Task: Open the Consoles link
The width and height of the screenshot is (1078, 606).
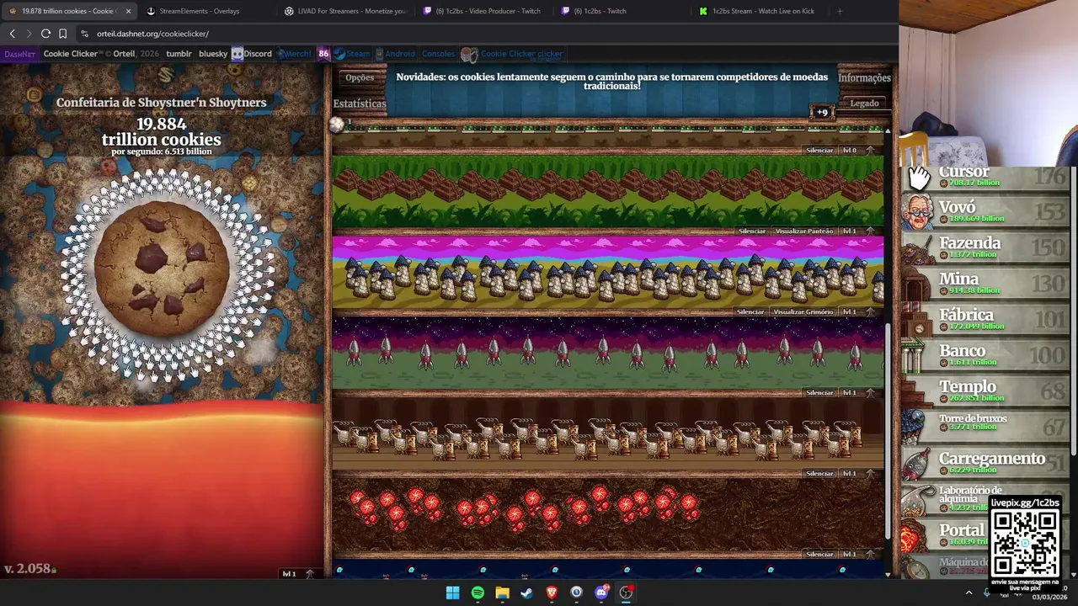Action: (438, 54)
